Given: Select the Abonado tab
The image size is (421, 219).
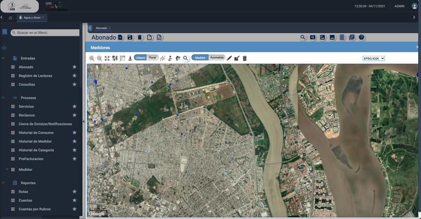Looking at the screenshot, I should point(101,28).
